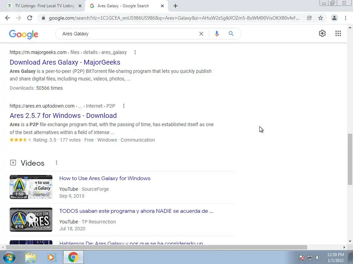Viewport: 353px width, 264px height.
Task: Share this page from the address bar
Action: pos(310,18)
